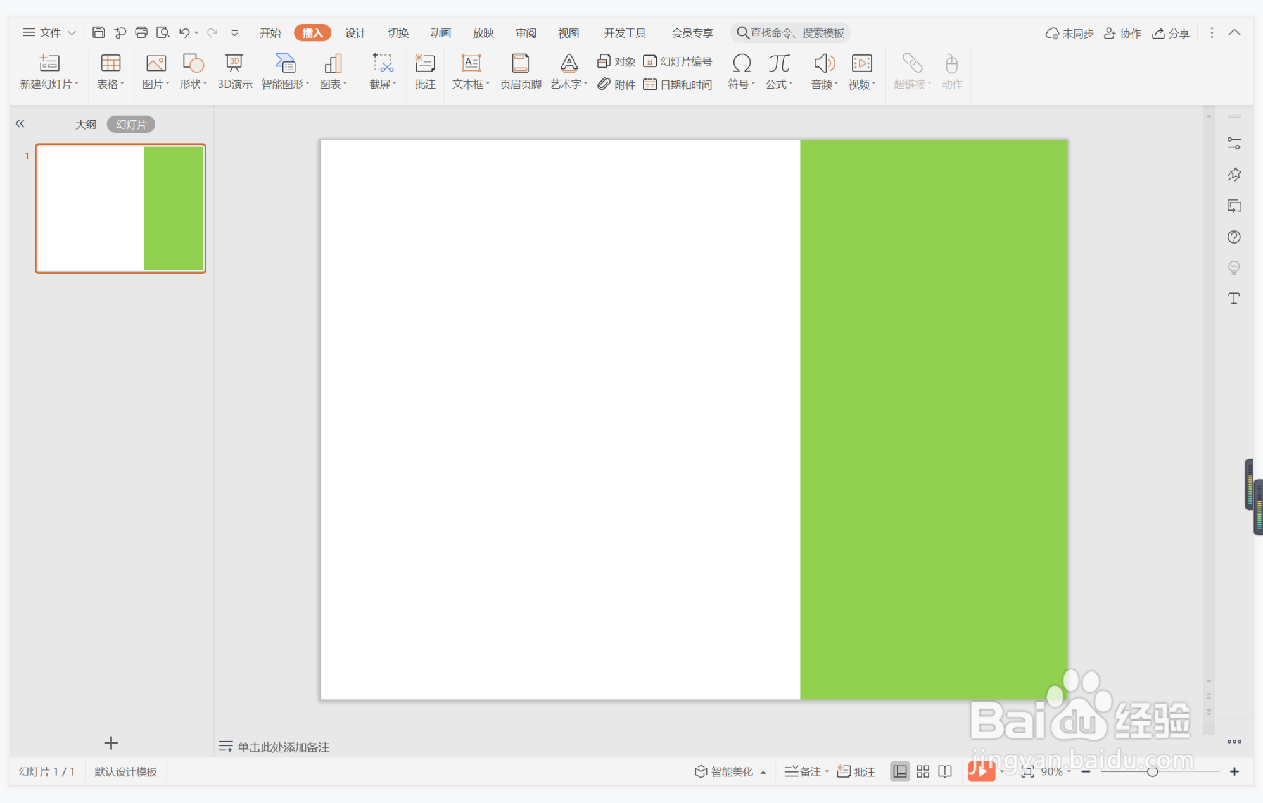Click the Save icon in quick toolbar
The height and width of the screenshot is (803, 1263).
click(x=98, y=32)
